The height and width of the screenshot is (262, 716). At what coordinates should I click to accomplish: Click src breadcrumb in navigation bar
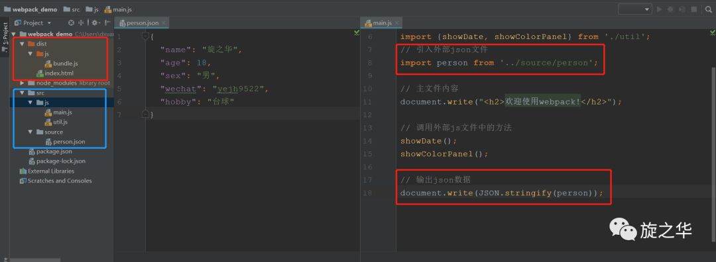pos(72,9)
